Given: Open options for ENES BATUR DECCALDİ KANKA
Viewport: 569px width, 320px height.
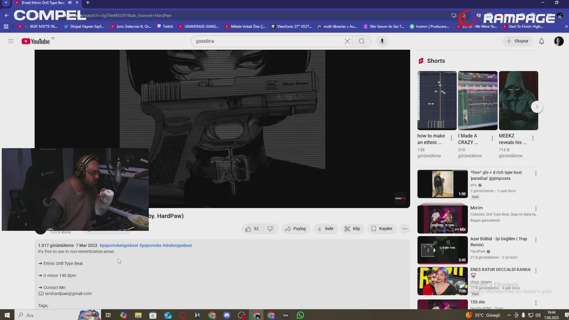Looking at the screenshot, I should [536, 270].
